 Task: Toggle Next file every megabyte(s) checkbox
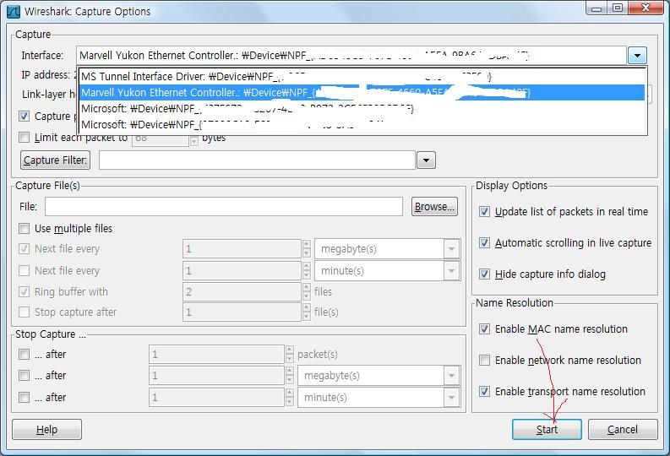coord(25,248)
